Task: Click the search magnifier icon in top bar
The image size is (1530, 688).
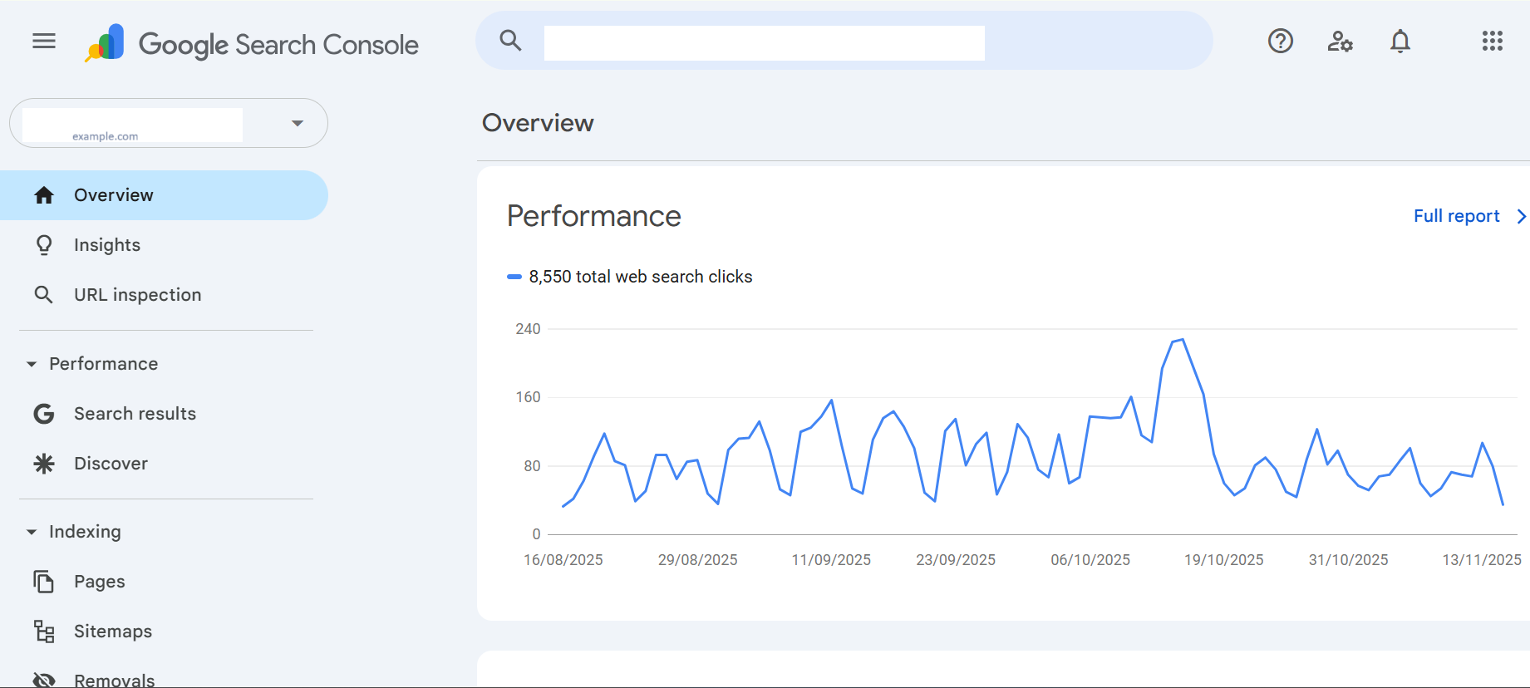Action: pos(510,41)
